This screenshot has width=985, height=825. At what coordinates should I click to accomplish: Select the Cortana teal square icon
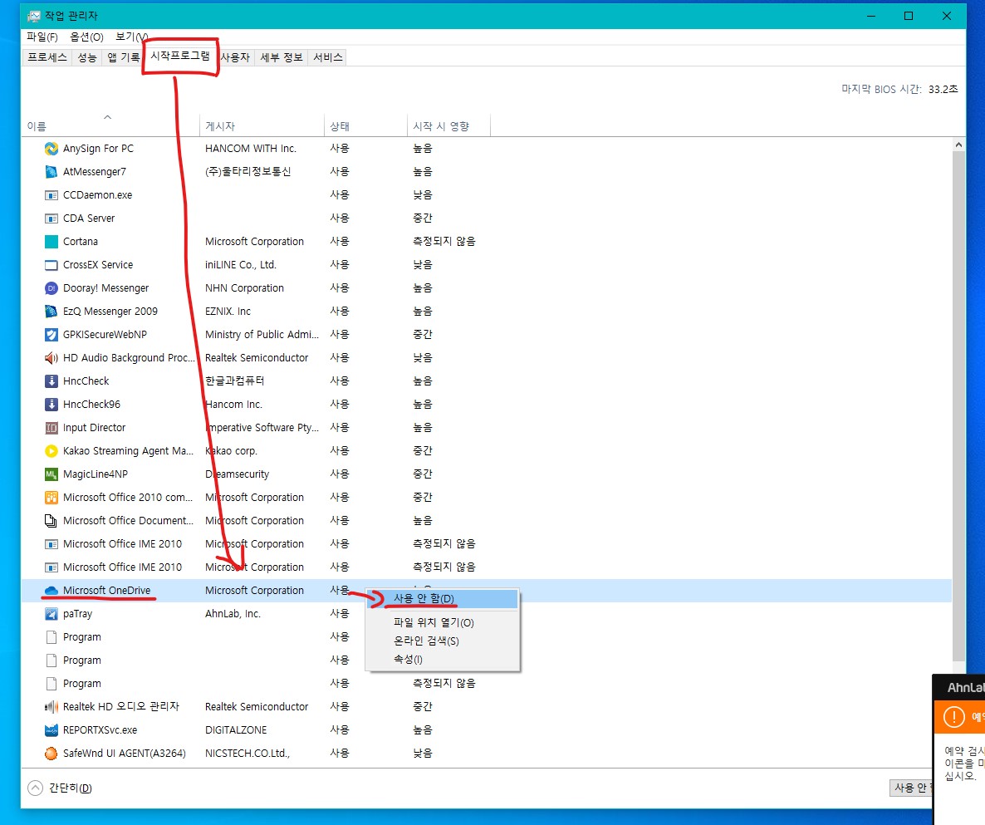[x=51, y=242]
